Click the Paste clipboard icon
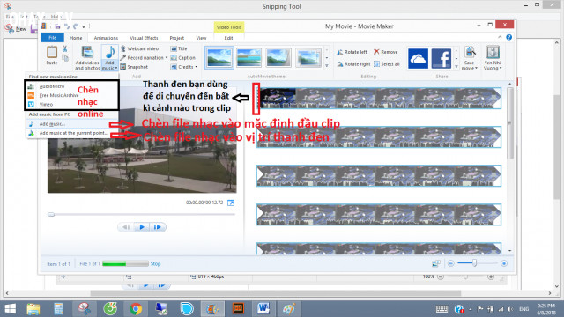Image resolution: width=564 pixels, height=317 pixels. [52, 52]
